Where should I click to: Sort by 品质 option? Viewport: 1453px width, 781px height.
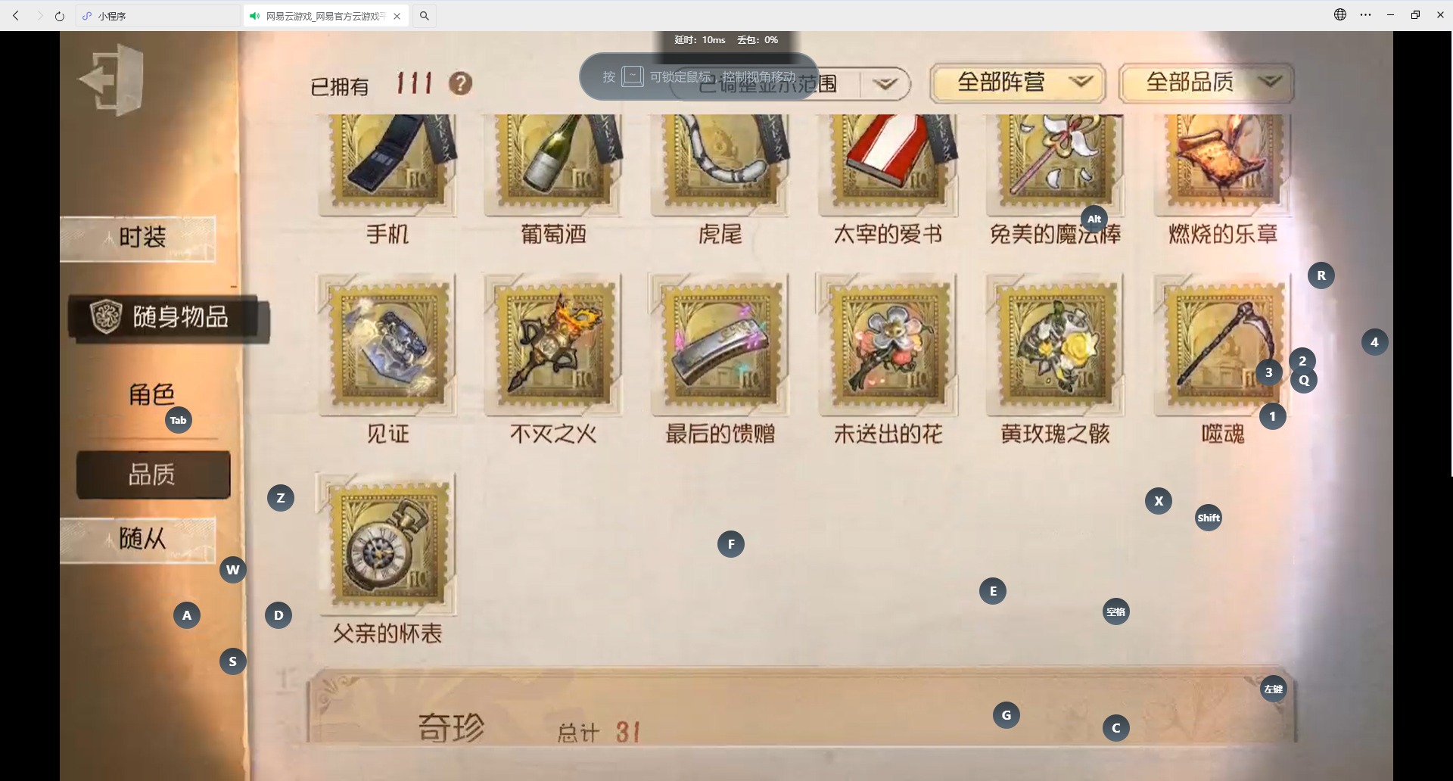pyautogui.click(x=153, y=475)
